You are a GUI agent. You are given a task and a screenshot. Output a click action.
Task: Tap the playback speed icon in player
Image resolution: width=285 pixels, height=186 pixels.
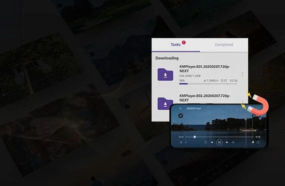click(x=253, y=142)
